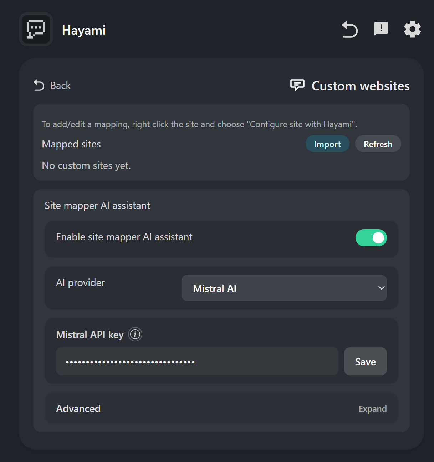The image size is (434, 462).
Task: Go Back to the previous page
Action: (x=52, y=85)
